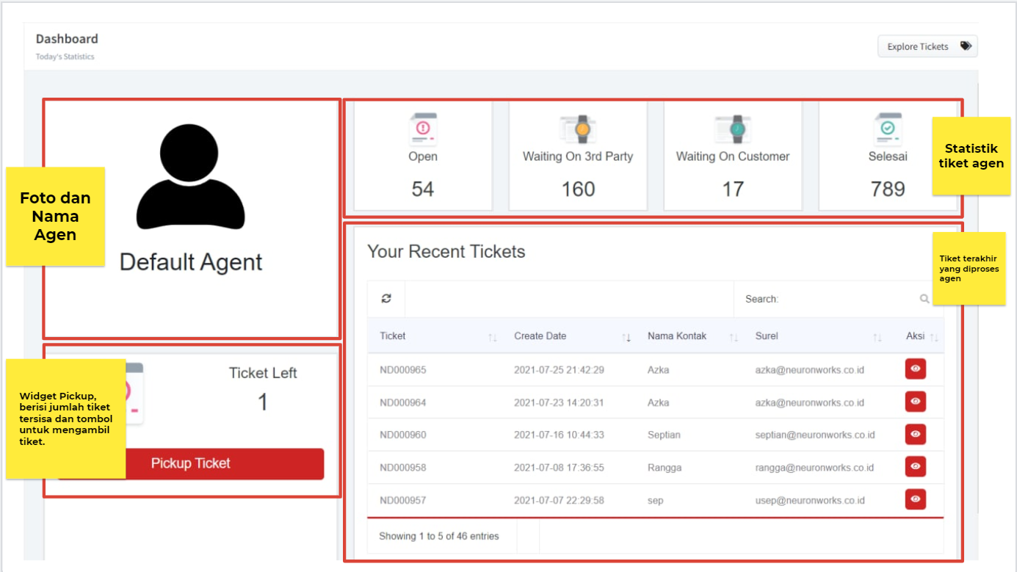View ticket ND000964 with eye button
This screenshot has width=1017, height=572.
(915, 402)
